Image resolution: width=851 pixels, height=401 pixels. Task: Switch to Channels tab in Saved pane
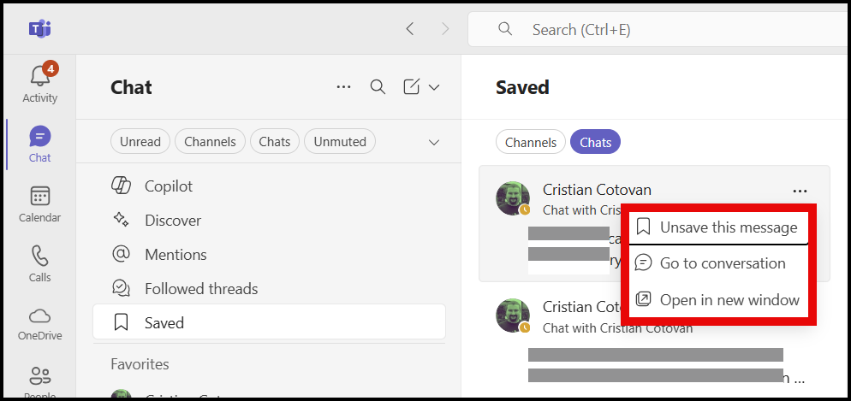pyautogui.click(x=531, y=143)
